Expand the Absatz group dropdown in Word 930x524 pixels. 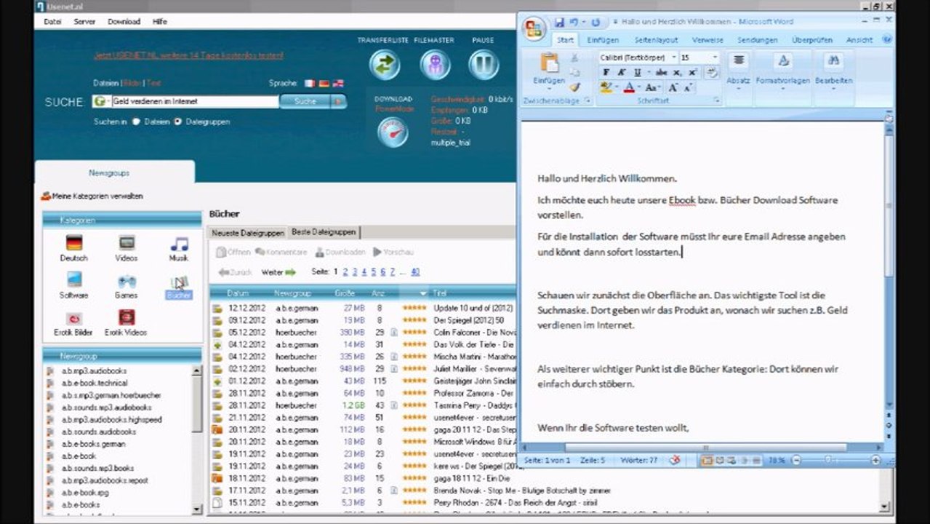tap(738, 90)
